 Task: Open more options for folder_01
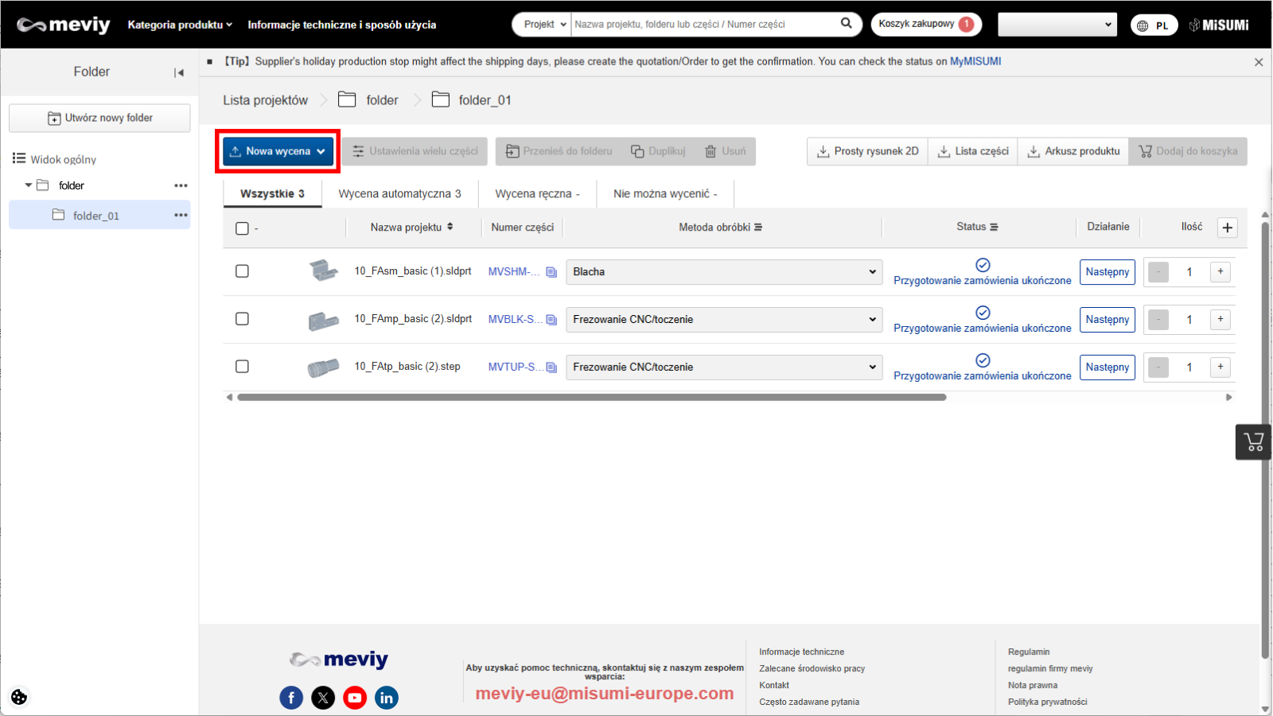click(181, 216)
